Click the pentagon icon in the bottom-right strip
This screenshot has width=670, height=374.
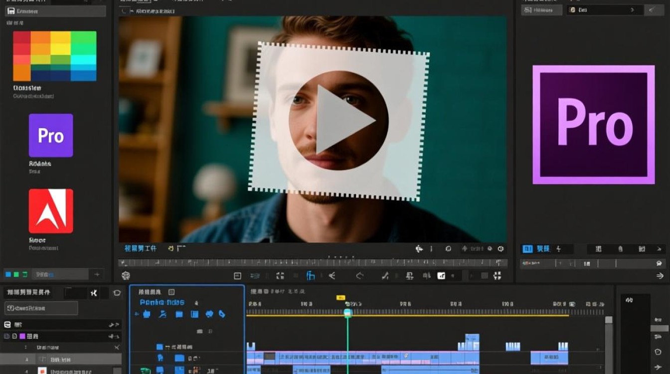click(658, 353)
